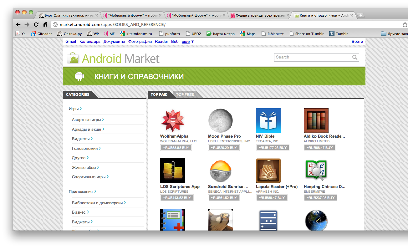This screenshot has width=408, height=248.
Task: Select the Laputa Reader app icon
Action: 268,171
